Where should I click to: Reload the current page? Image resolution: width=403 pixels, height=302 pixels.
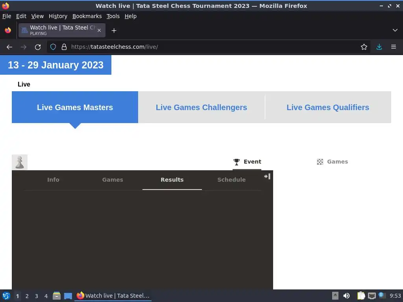[38, 47]
